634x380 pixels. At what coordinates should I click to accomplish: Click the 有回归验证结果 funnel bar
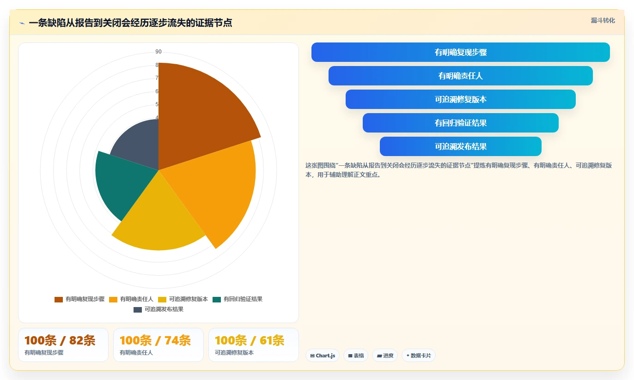pyautogui.click(x=461, y=123)
